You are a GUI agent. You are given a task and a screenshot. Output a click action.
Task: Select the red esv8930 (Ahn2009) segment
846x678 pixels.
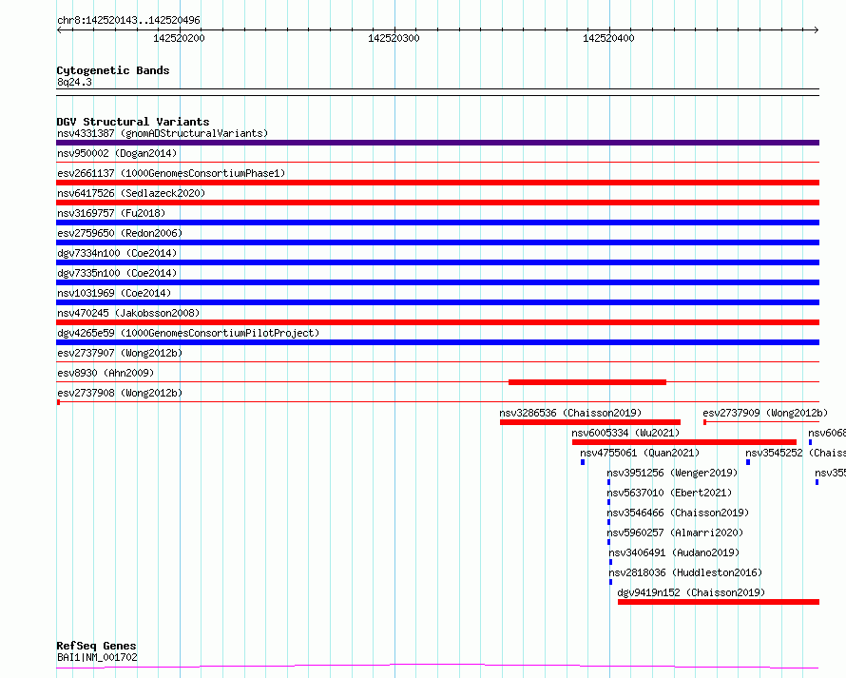coord(586,382)
